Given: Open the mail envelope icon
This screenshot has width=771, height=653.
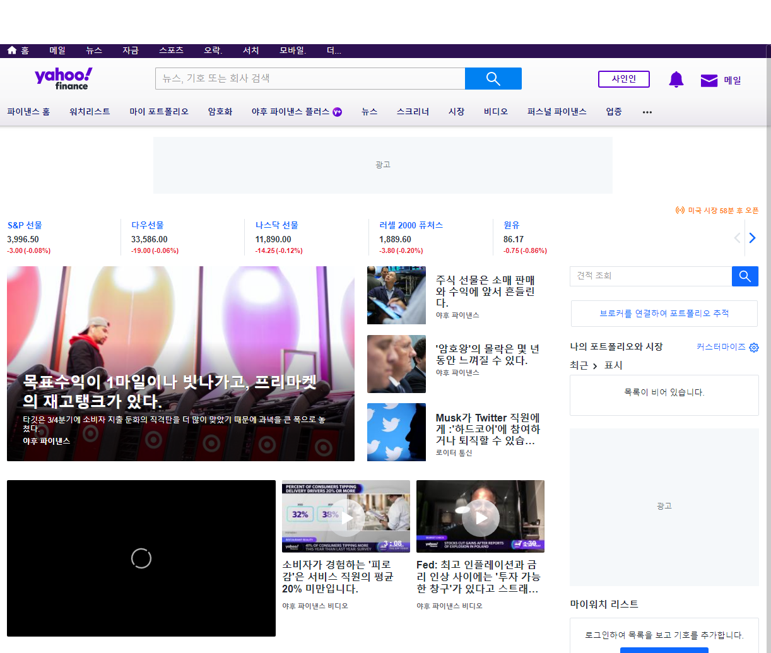Looking at the screenshot, I should [709, 80].
